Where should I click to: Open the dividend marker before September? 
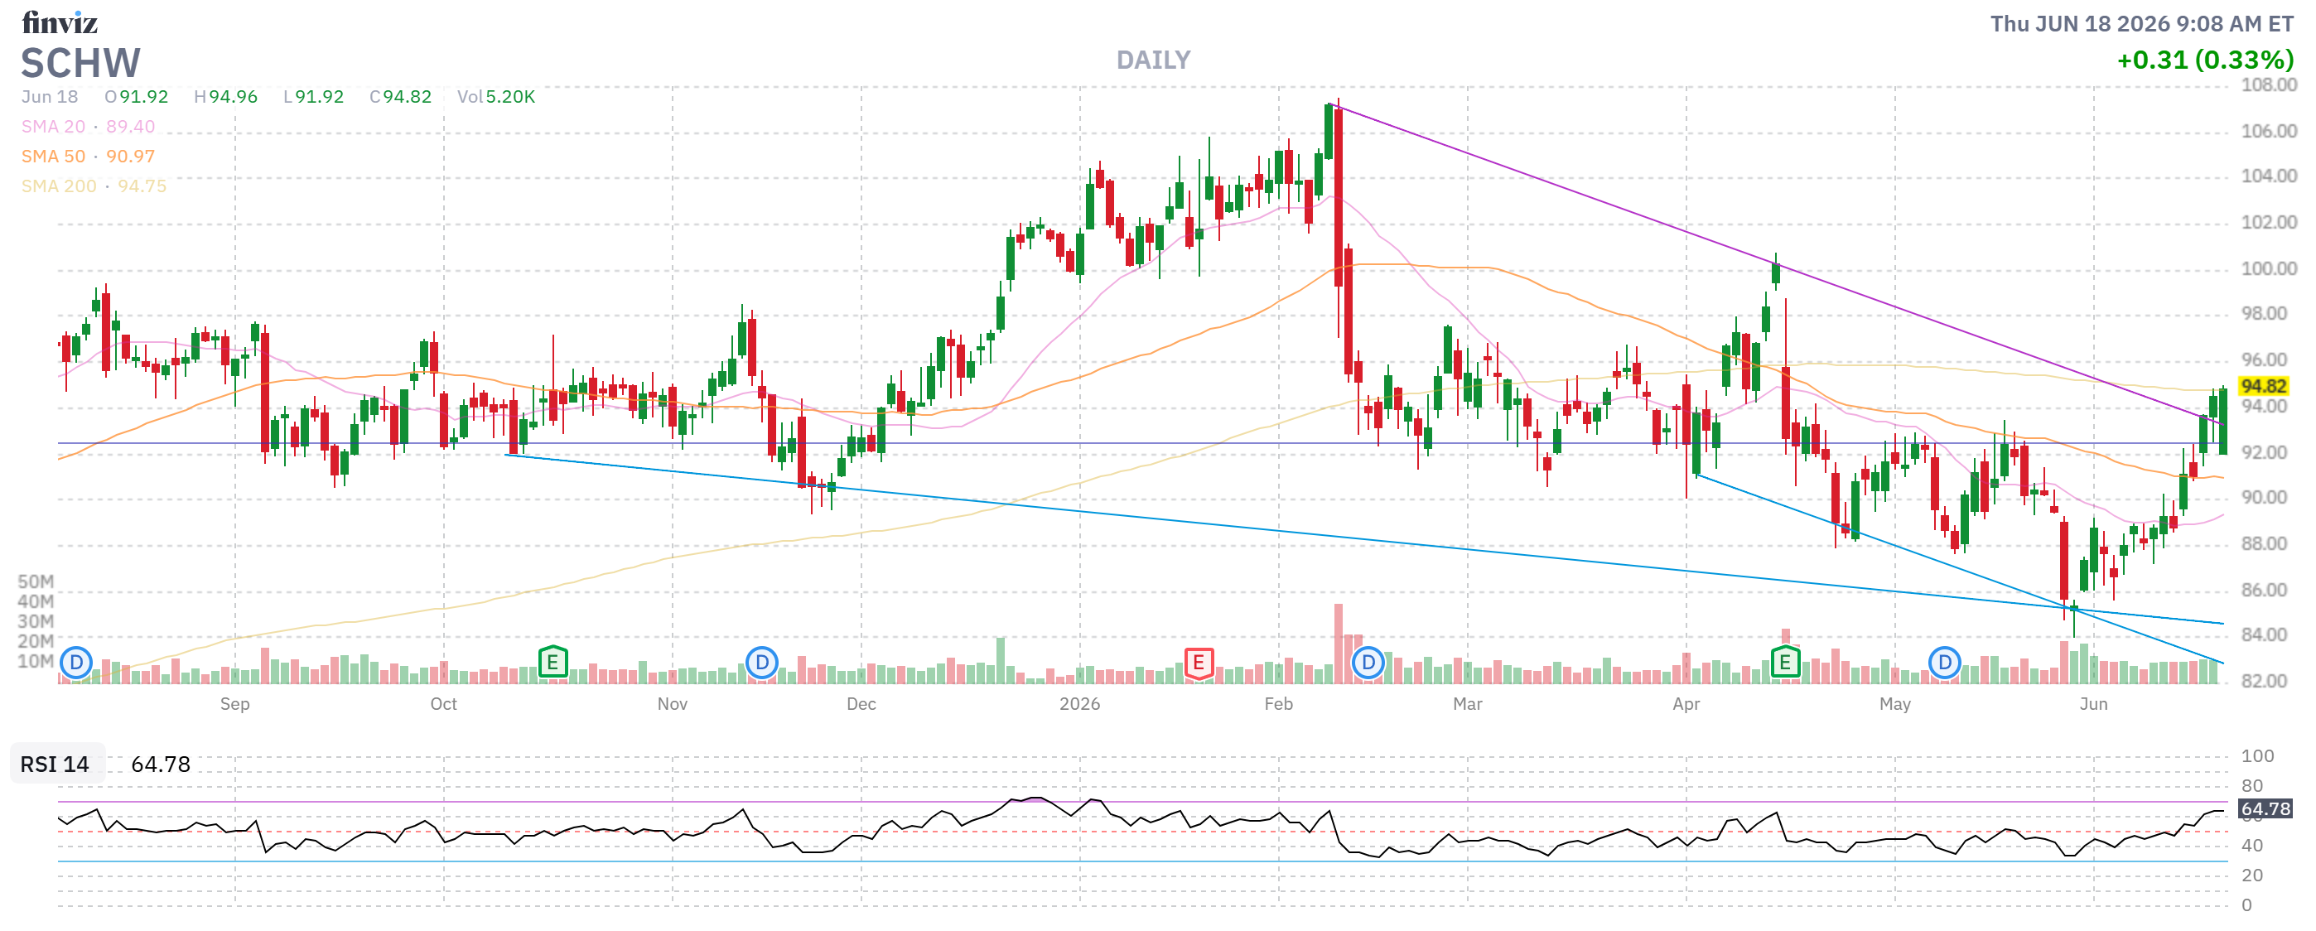pos(76,663)
